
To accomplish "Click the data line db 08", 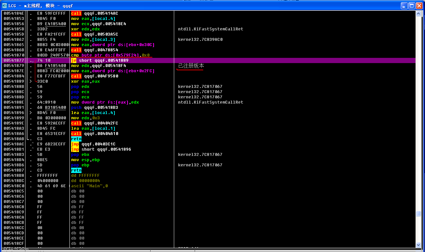I will [78, 228].
